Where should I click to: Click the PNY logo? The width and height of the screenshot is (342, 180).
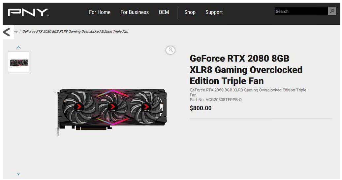click(x=28, y=12)
